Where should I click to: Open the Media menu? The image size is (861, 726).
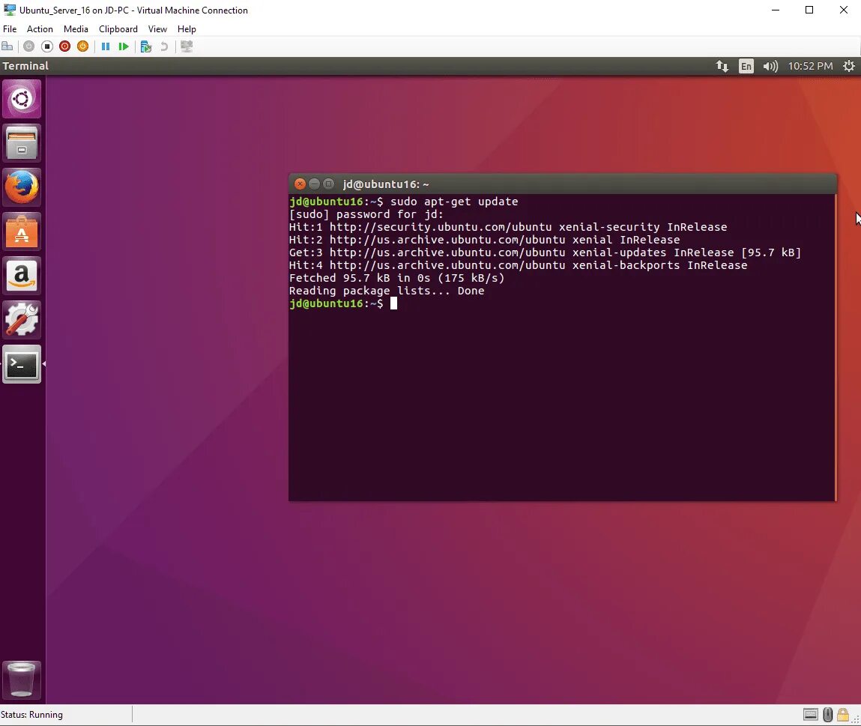pos(76,29)
